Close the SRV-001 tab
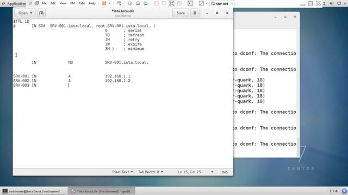The image size is (348, 195). (232, 4)
